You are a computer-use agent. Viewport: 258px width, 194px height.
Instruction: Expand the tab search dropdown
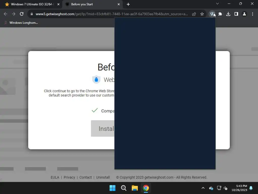pyautogui.click(x=217, y=4)
